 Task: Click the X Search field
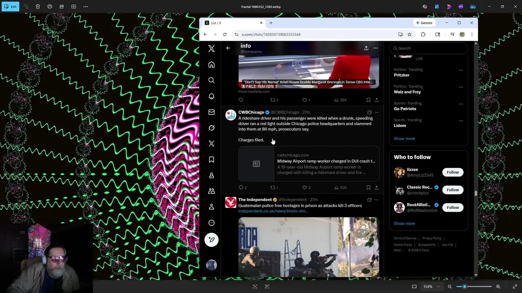[429, 48]
